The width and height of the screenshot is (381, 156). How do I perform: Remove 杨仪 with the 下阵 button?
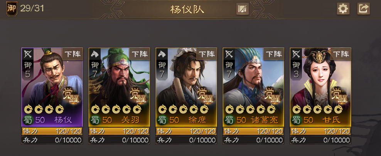click(72, 54)
